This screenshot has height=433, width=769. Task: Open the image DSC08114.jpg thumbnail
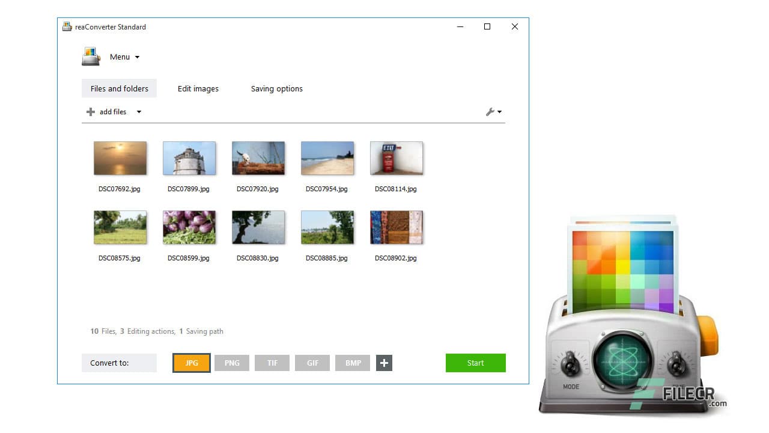pyautogui.click(x=397, y=158)
